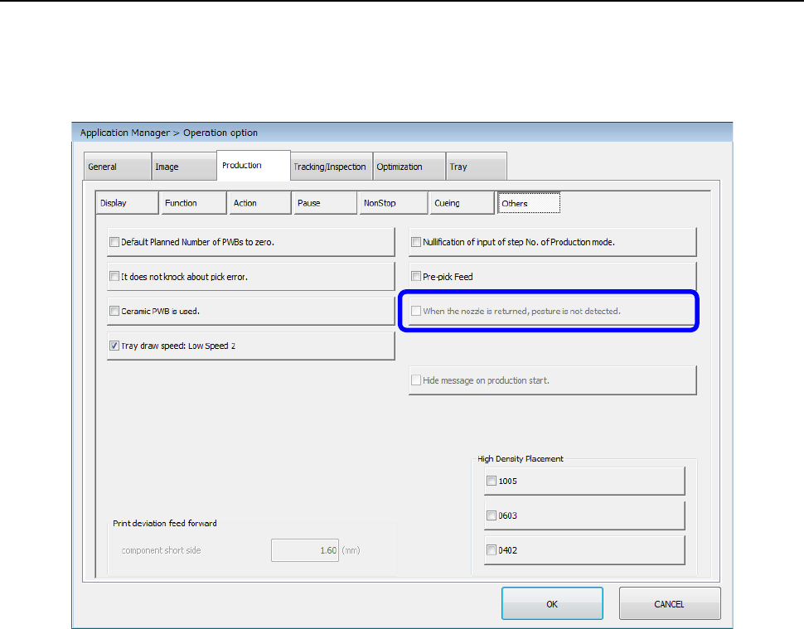804x629 pixels.
Task: Click the component short side label
Action: [x=161, y=550]
